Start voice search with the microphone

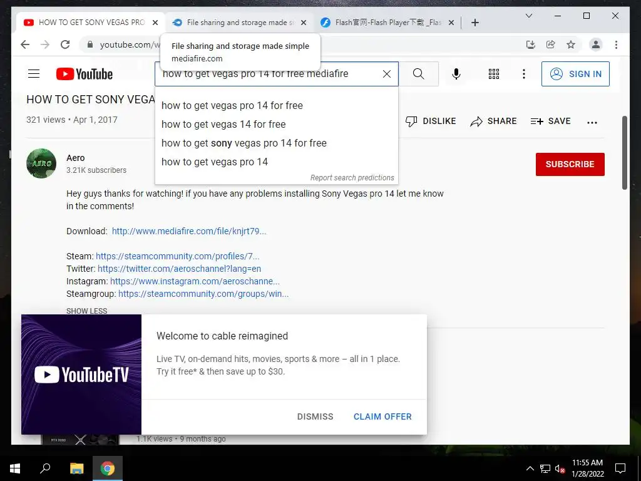[x=456, y=74]
